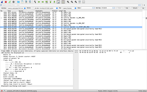Sort by the Protocol column header
Viewport: 147px width, 92px height.
55,11
